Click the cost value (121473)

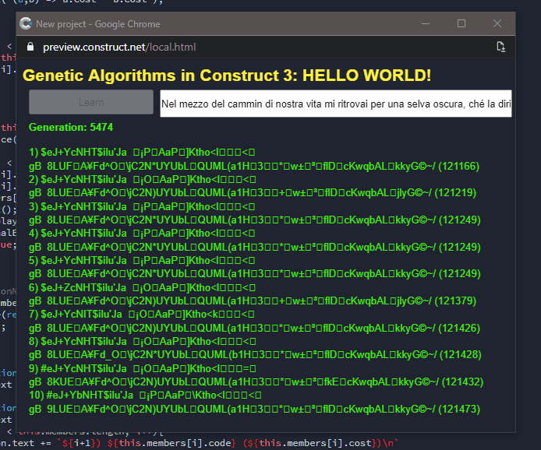(x=459, y=409)
